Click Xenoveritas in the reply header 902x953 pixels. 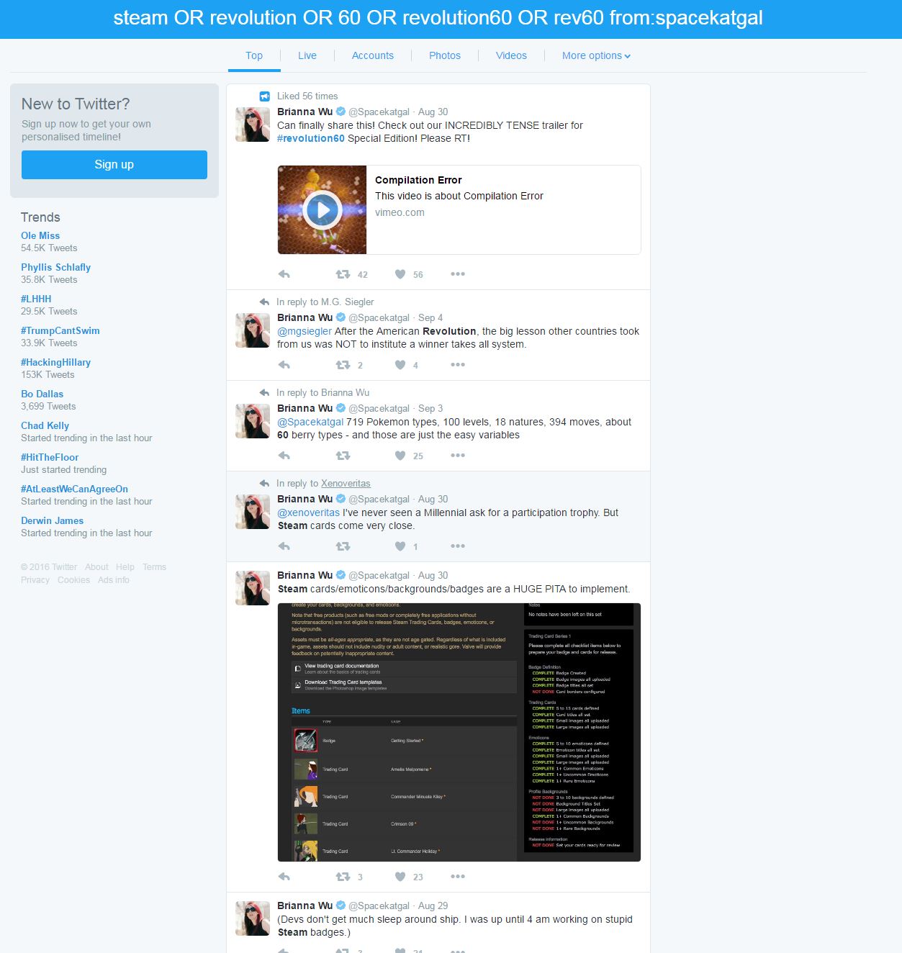346,483
